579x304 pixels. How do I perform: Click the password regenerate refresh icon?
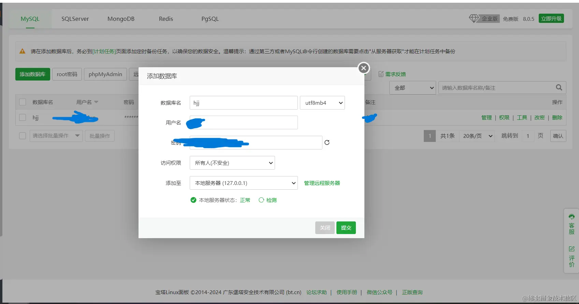pos(327,142)
